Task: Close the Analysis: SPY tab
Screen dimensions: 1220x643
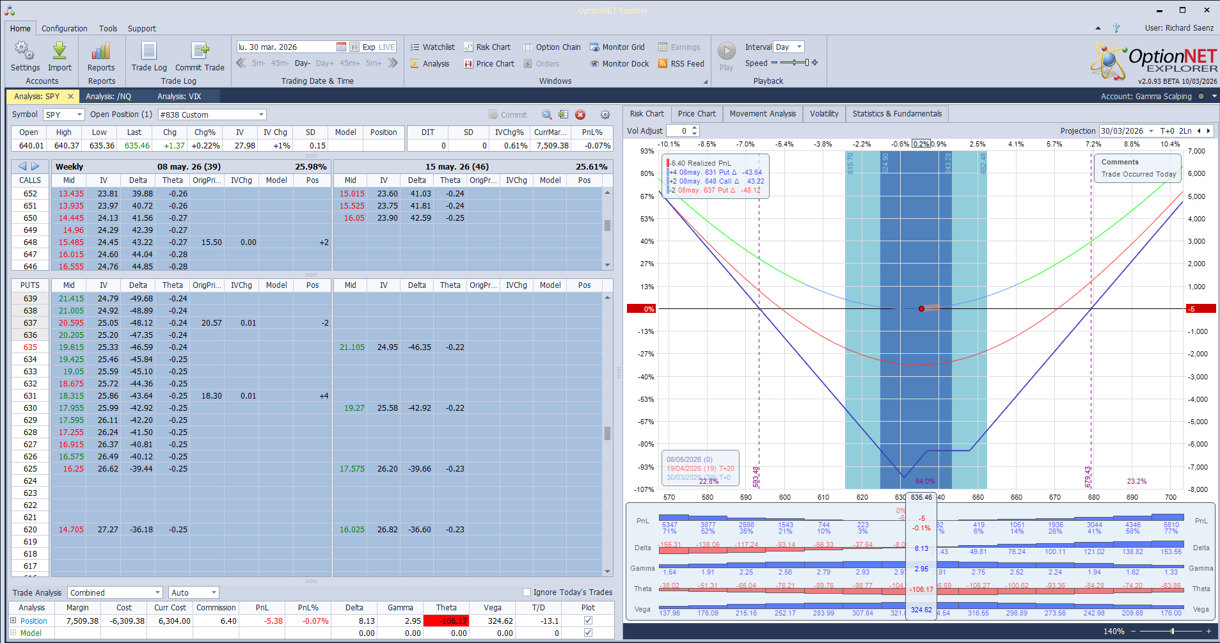Action: (x=70, y=96)
